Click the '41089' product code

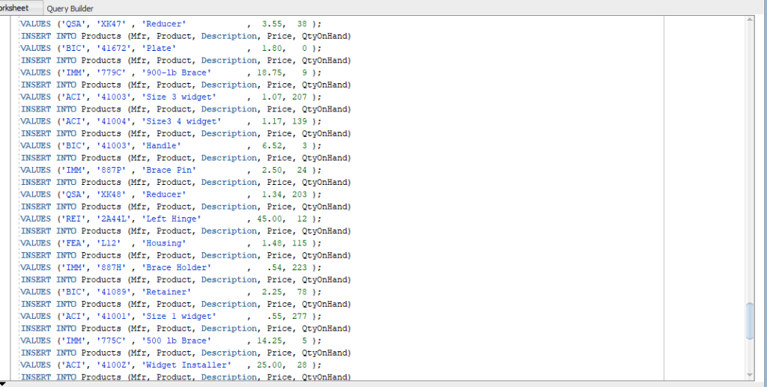point(114,293)
